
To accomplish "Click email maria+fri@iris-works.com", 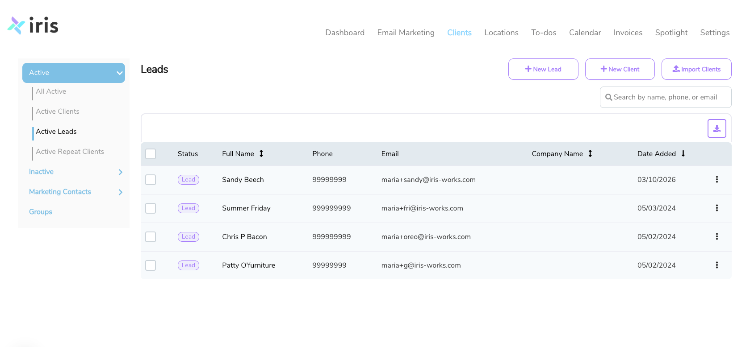I will pos(422,208).
